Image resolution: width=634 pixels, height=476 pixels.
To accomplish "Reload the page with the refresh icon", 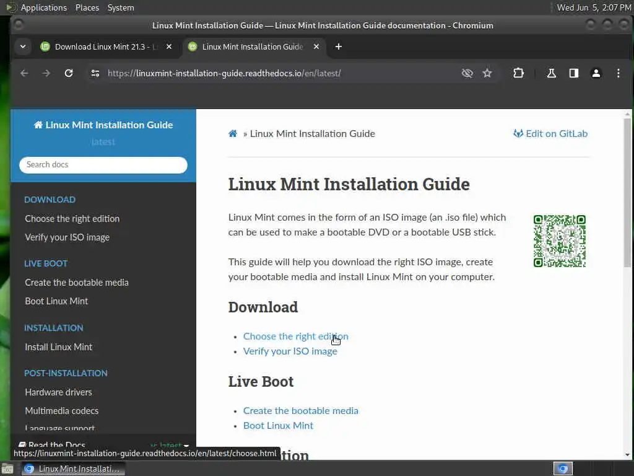I will tap(69, 73).
